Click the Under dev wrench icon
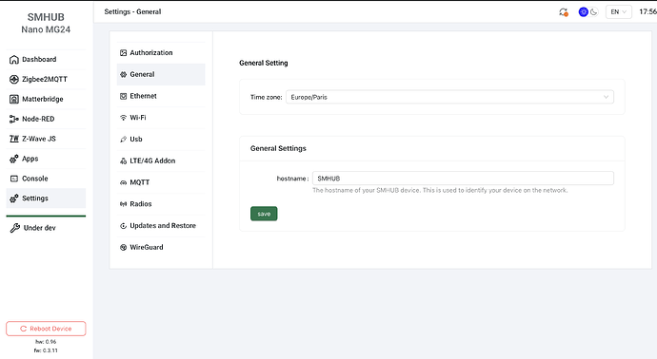This screenshot has height=359, width=657. (14, 228)
